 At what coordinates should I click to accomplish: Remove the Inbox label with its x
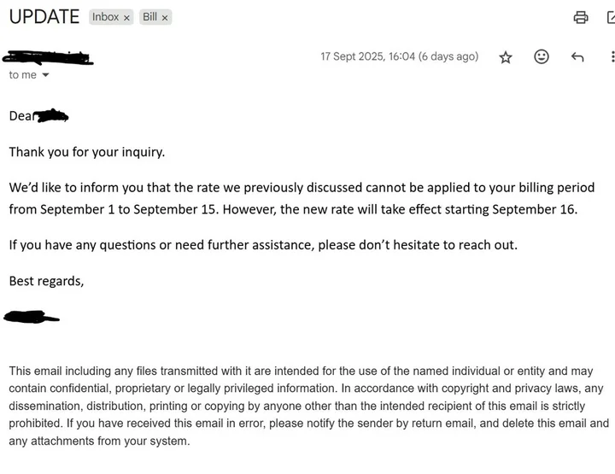[126, 17]
